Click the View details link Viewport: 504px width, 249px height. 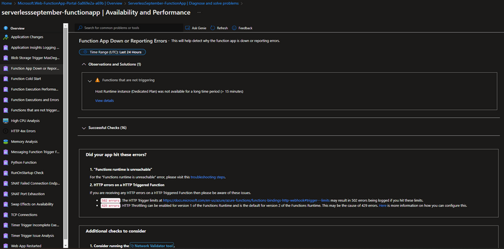coord(104,101)
